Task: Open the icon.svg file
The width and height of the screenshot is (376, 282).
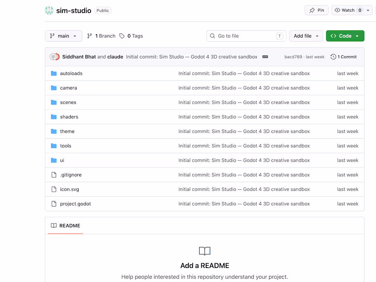Action: point(69,189)
